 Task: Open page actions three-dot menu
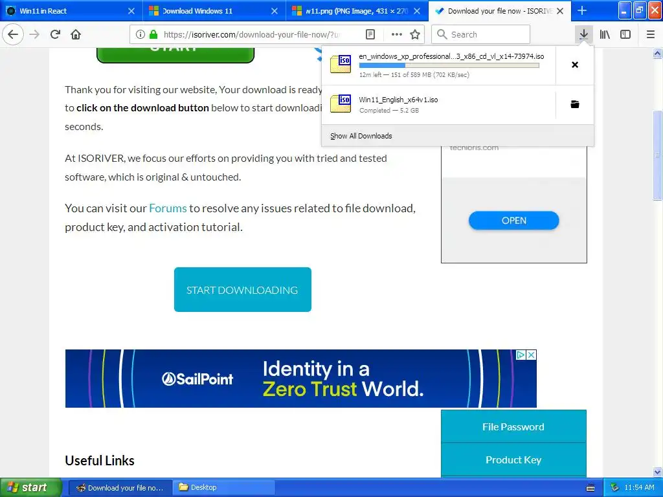(397, 35)
